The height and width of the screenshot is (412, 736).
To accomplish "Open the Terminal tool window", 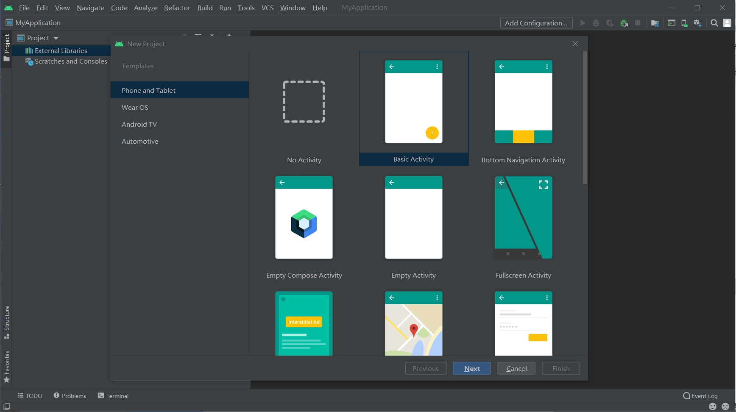I will click(113, 395).
